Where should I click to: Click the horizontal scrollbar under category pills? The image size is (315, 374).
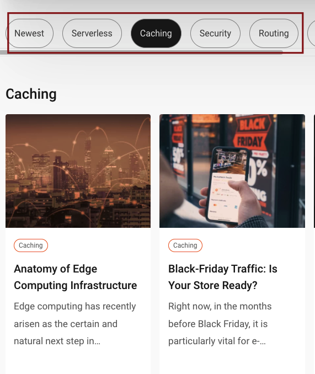point(141,52)
